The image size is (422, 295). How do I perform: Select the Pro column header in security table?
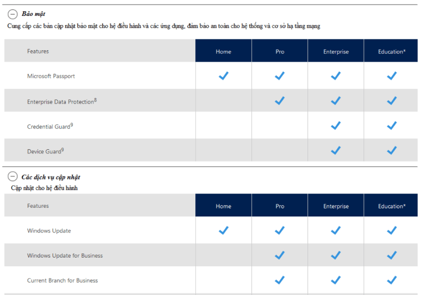(x=280, y=51)
